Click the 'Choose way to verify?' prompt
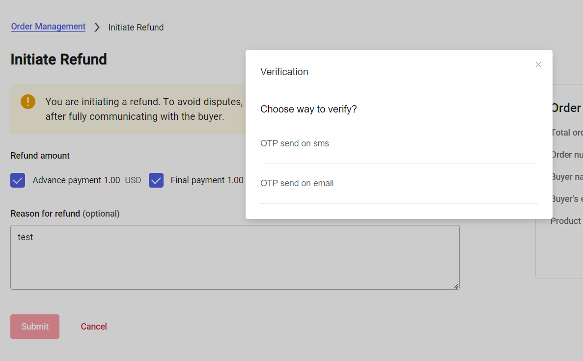 tap(308, 109)
